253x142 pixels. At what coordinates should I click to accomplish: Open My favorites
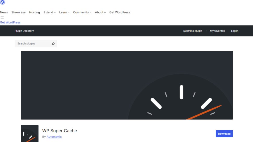(217, 31)
